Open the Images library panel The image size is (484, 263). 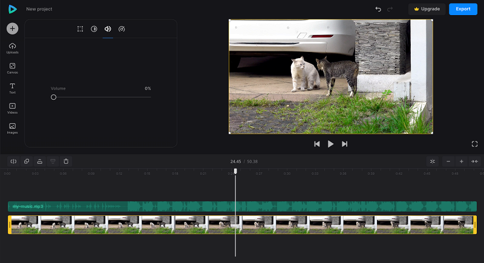(12, 129)
